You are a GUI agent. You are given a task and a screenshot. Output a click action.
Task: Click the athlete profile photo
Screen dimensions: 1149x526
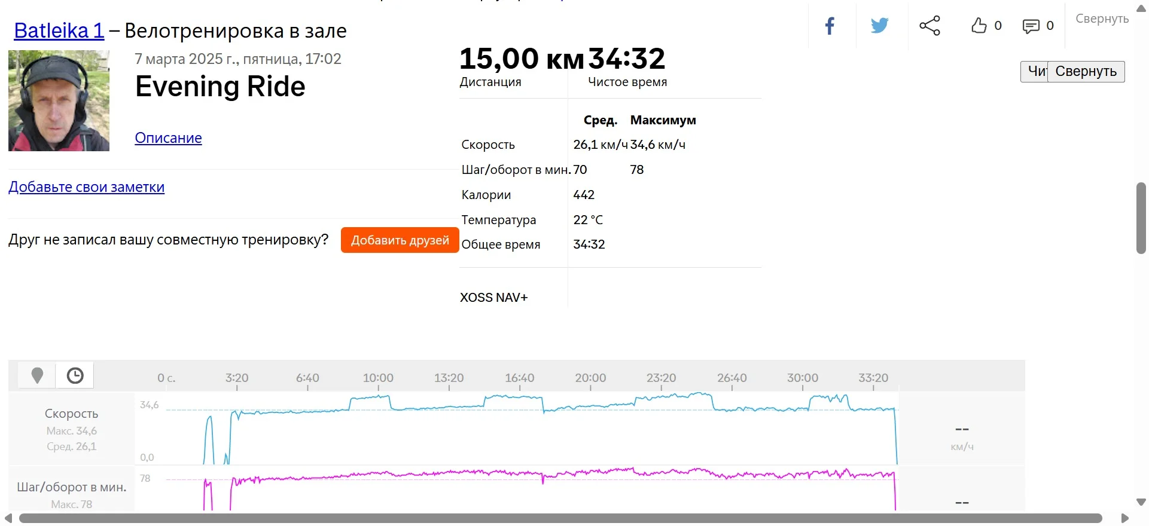pos(59,100)
